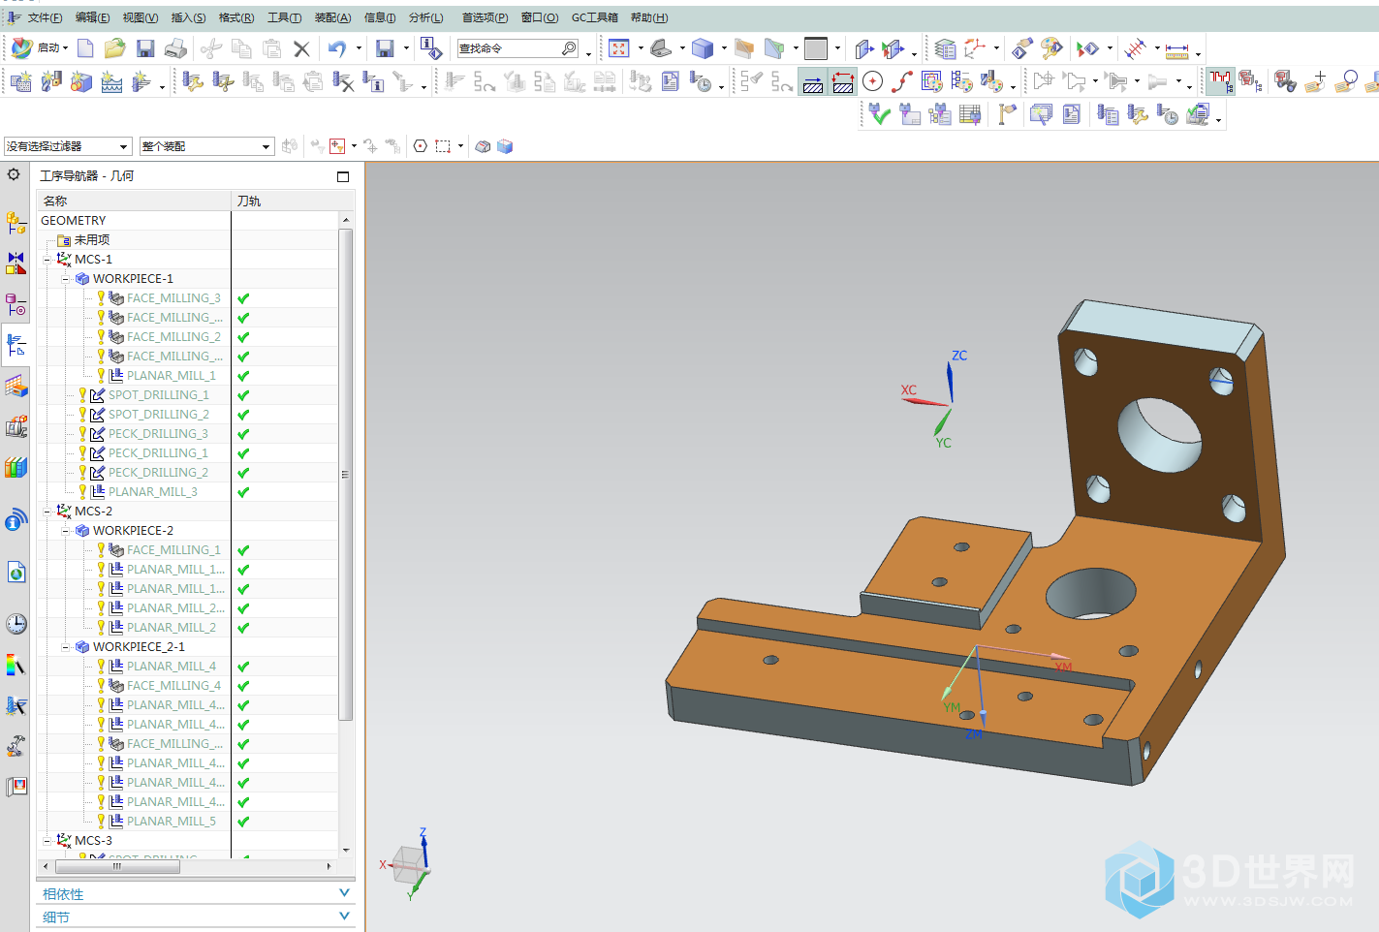The height and width of the screenshot is (932, 1379).
Task: Click the Create Geometry icon with the blue block
Action: tap(81, 82)
